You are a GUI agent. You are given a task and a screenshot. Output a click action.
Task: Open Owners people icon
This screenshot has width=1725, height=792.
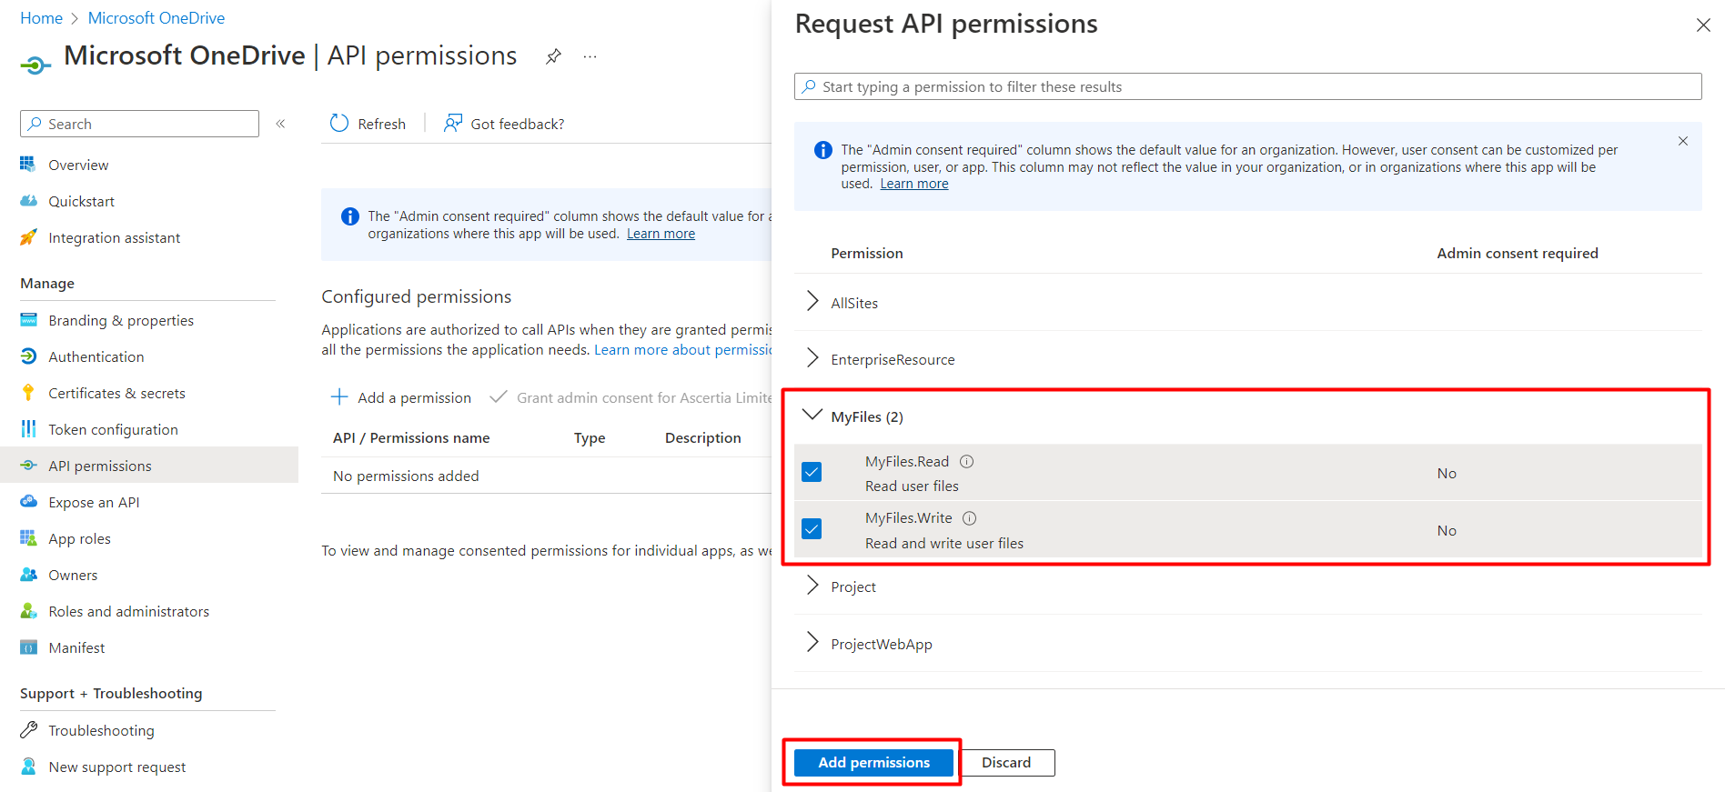[28, 575]
